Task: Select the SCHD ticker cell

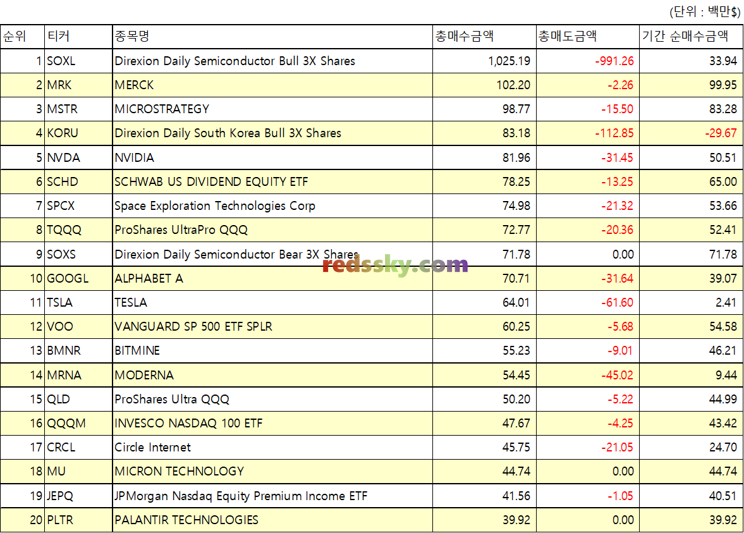Action: pos(78,182)
